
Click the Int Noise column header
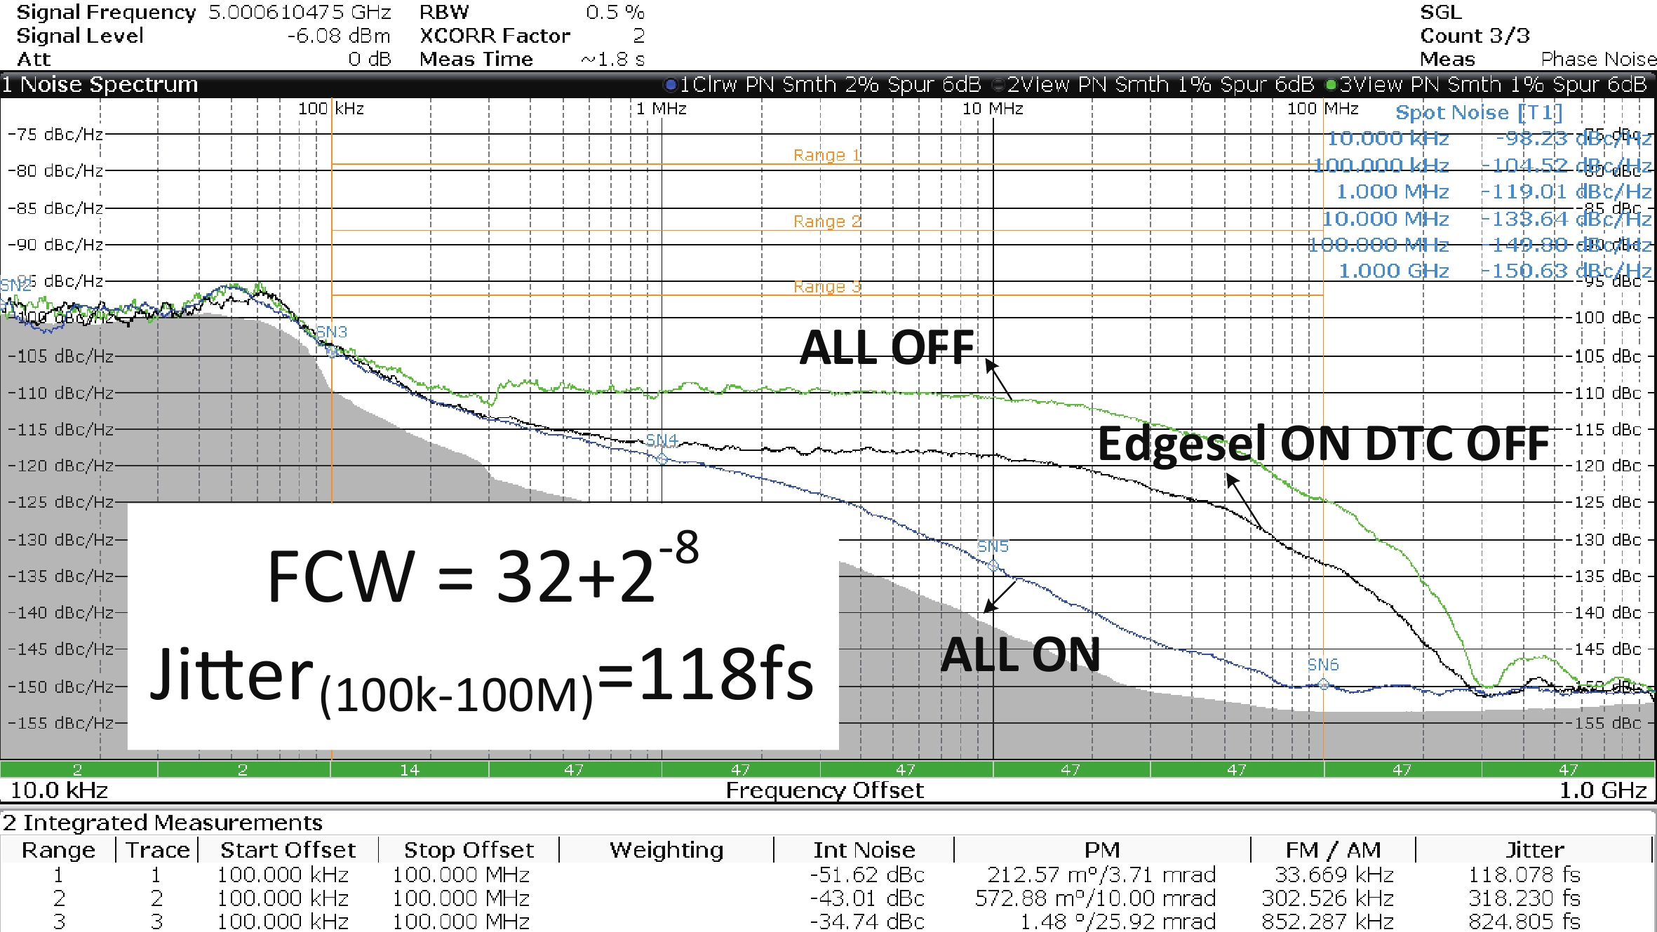pos(864,850)
